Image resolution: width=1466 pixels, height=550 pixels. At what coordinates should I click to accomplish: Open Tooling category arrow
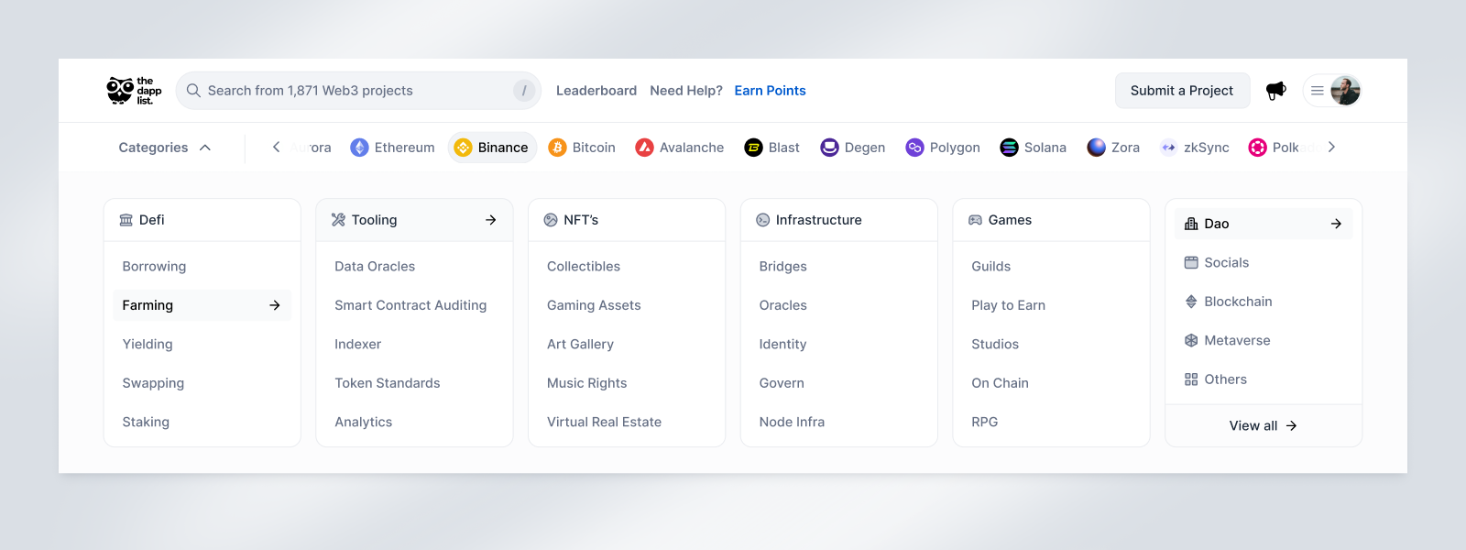tap(491, 220)
